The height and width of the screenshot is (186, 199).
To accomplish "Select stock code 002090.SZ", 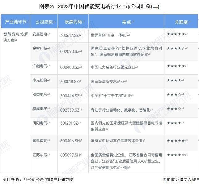I will [x=70, y=51].
